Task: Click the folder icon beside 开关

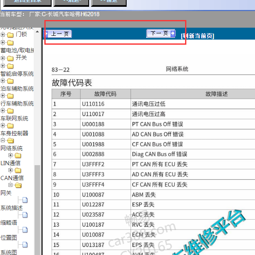Action: [x=10, y=58]
